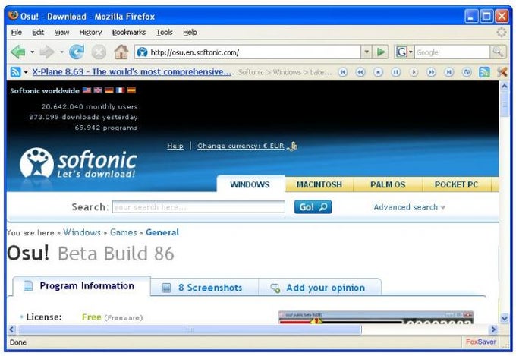
Task: Open the feed toolbar tools/settings icon
Action: click(x=502, y=72)
